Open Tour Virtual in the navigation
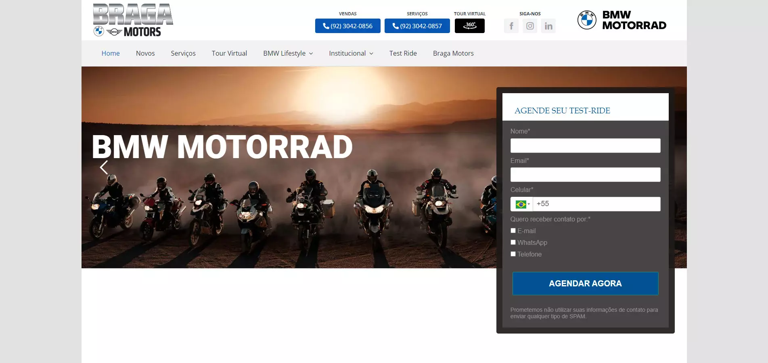 tap(229, 53)
